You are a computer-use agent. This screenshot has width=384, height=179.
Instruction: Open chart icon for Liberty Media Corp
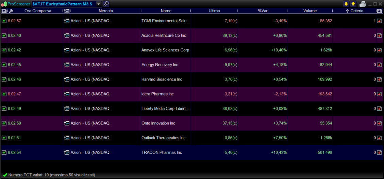point(67,109)
